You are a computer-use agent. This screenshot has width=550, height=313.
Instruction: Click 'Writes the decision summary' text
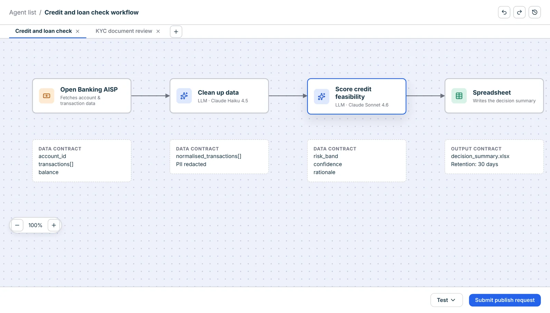pyautogui.click(x=504, y=101)
